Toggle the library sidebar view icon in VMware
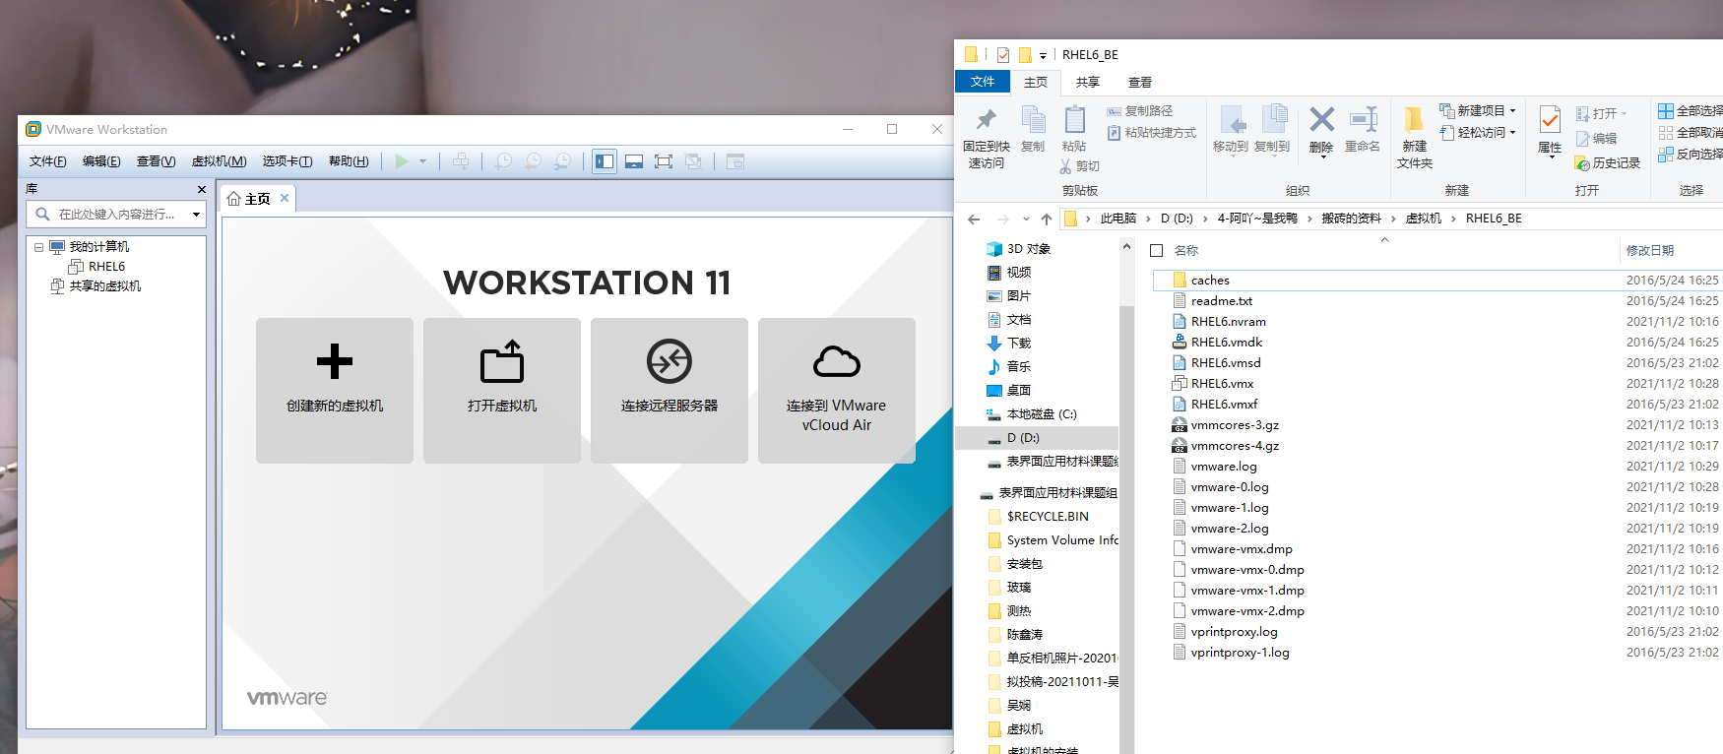The height and width of the screenshot is (754, 1723). click(605, 161)
